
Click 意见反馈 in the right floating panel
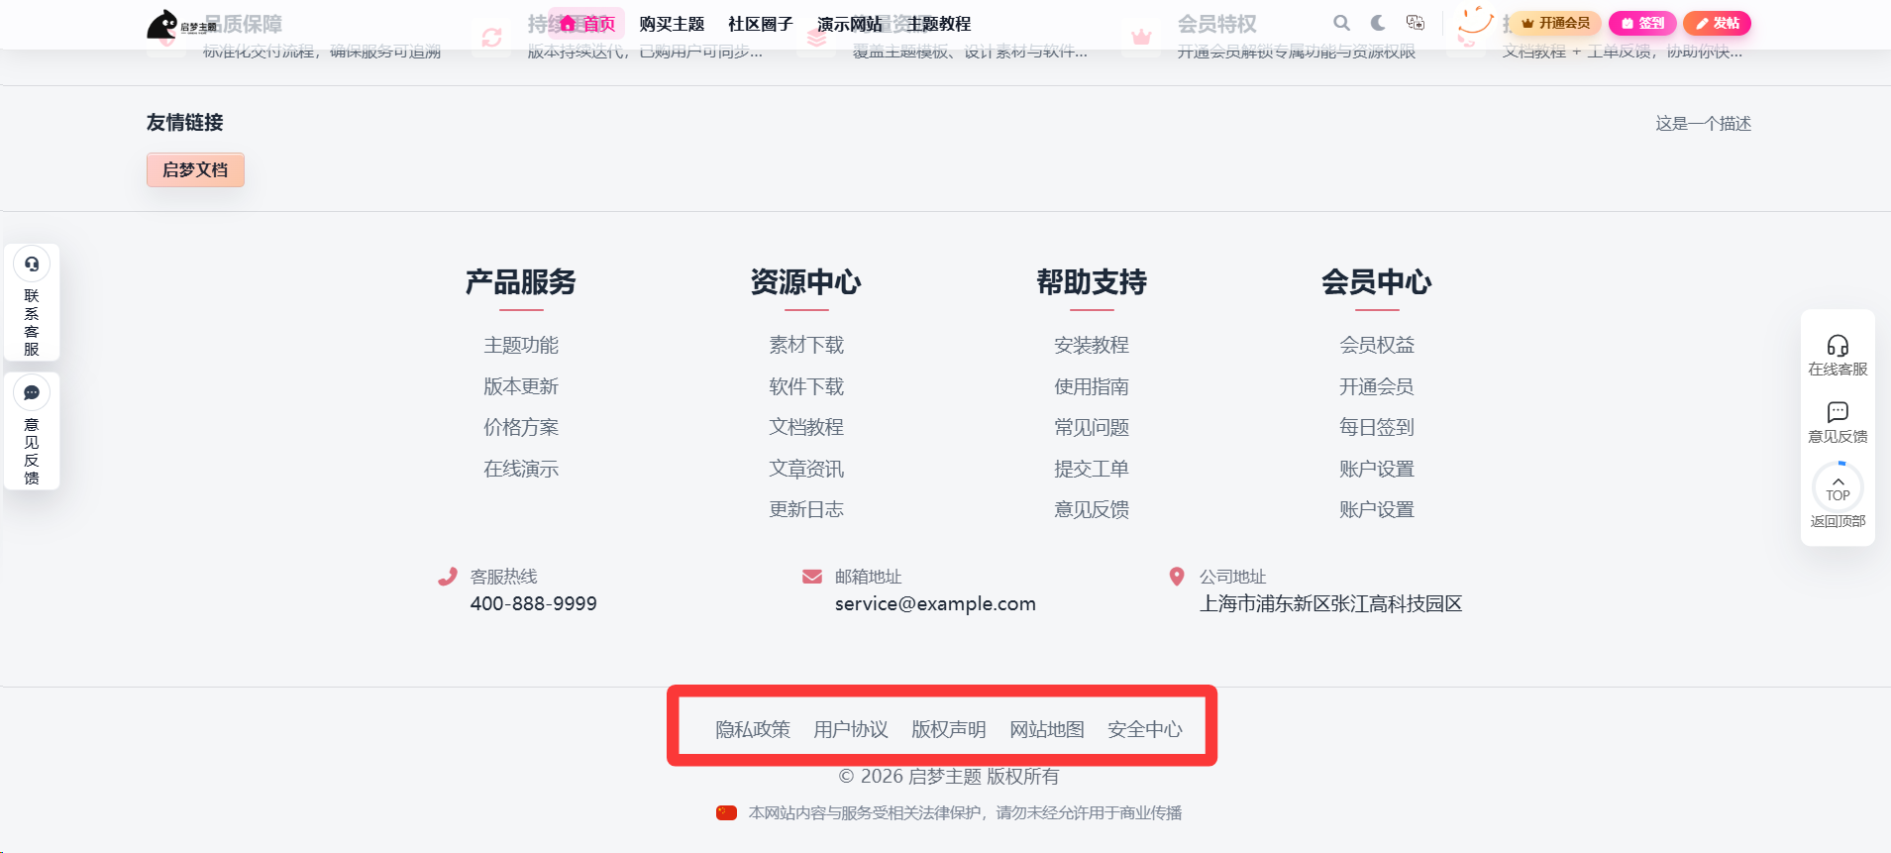tap(1838, 422)
